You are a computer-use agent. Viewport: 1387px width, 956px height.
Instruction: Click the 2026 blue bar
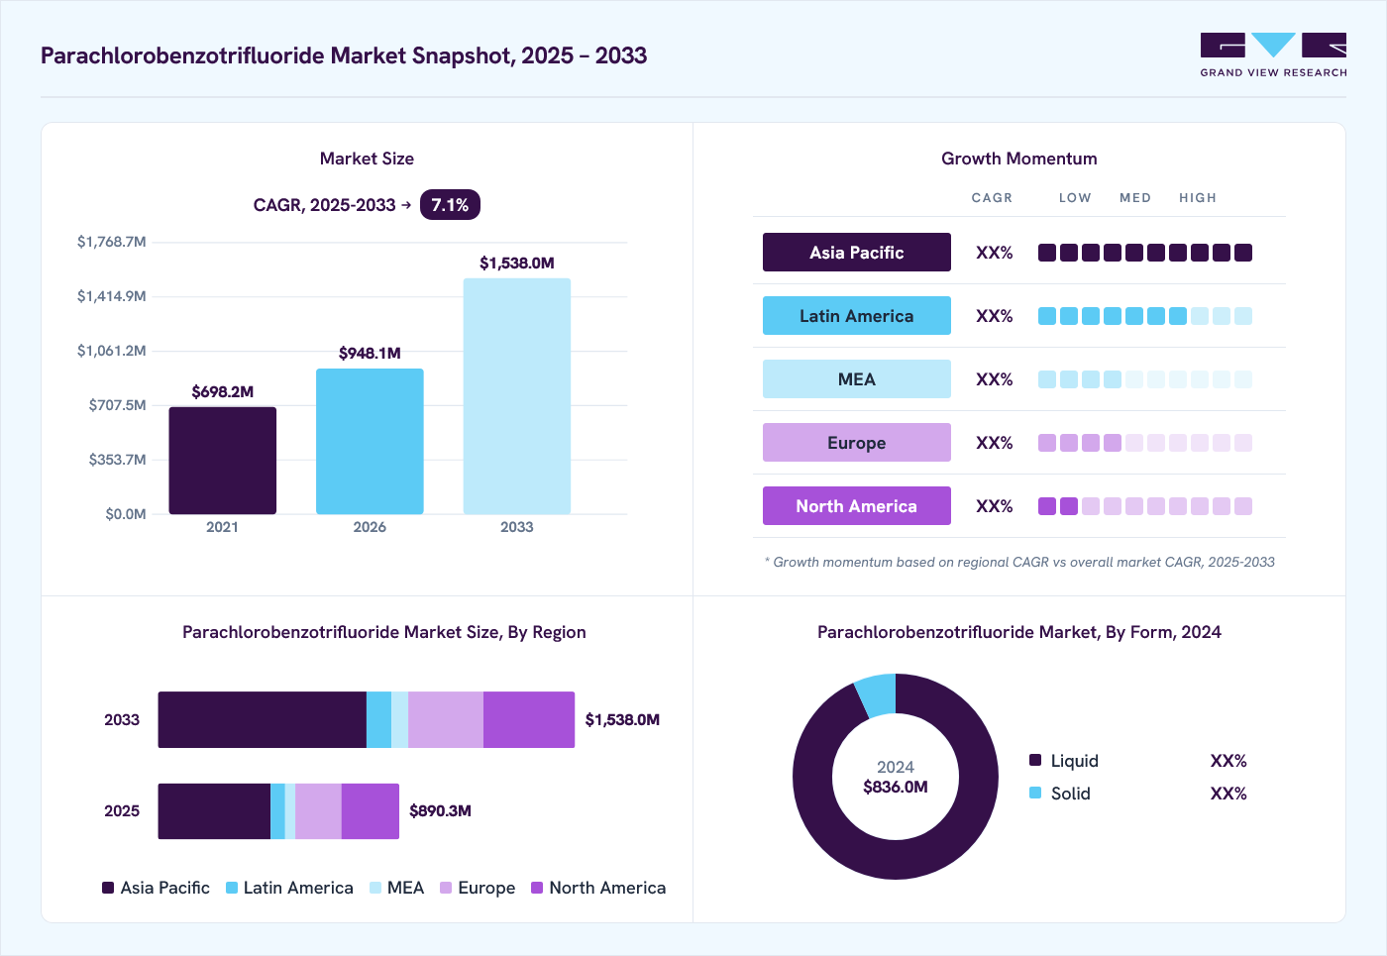coord(370,442)
